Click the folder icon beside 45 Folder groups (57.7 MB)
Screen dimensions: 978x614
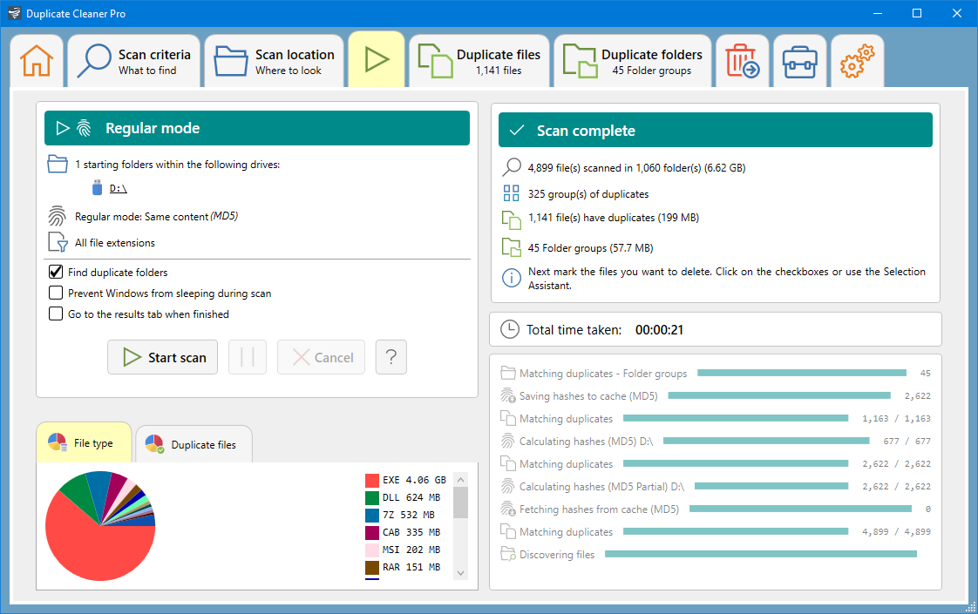[512, 247]
